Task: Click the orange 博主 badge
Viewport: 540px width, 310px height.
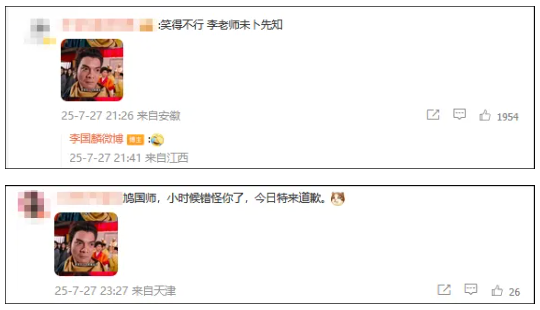Action: tap(135, 140)
